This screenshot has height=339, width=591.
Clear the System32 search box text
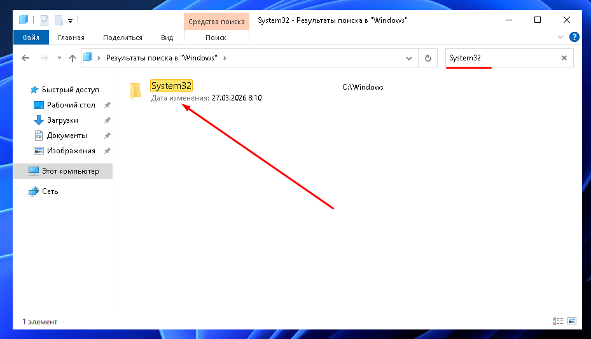pyautogui.click(x=564, y=58)
